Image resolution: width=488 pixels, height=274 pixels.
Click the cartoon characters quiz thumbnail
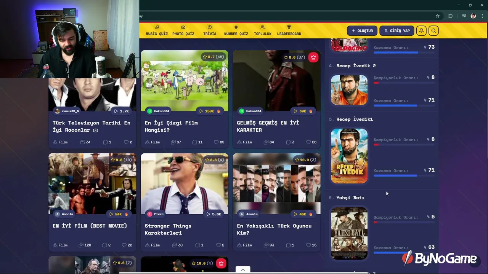coord(185,81)
